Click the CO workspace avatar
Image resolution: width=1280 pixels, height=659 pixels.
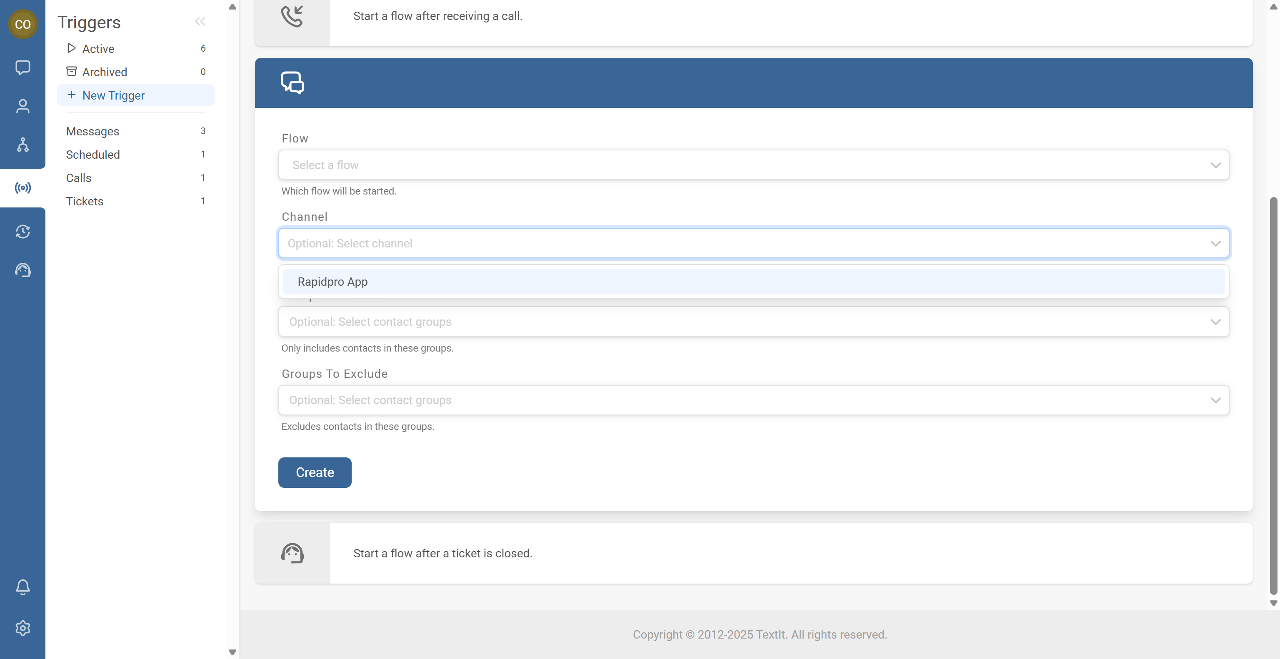pos(22,24)
